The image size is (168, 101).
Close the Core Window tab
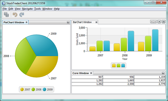click(91, 73)
